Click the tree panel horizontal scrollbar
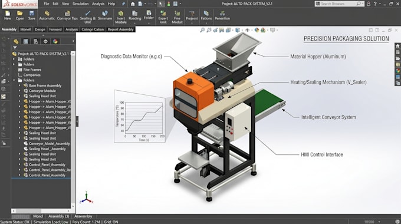This screenshot has width=401, height=224. [x=41, y=211]
